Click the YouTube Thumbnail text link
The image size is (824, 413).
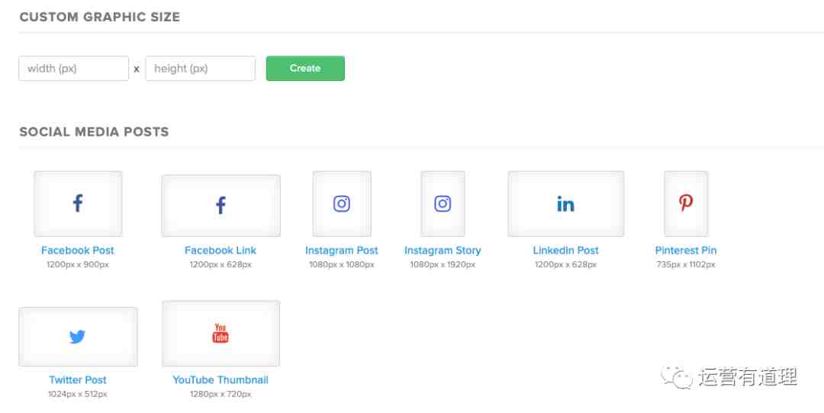click(x=220, y=379)
